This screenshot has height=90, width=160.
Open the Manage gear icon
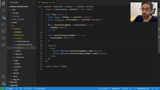tap(3, 83)
